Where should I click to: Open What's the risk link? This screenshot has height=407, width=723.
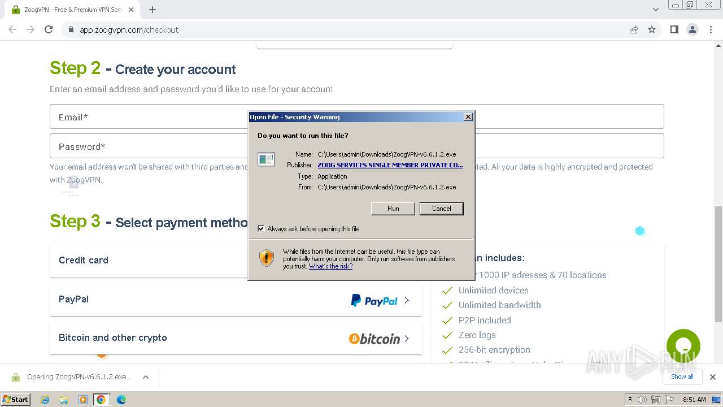(x=330, y=266)
